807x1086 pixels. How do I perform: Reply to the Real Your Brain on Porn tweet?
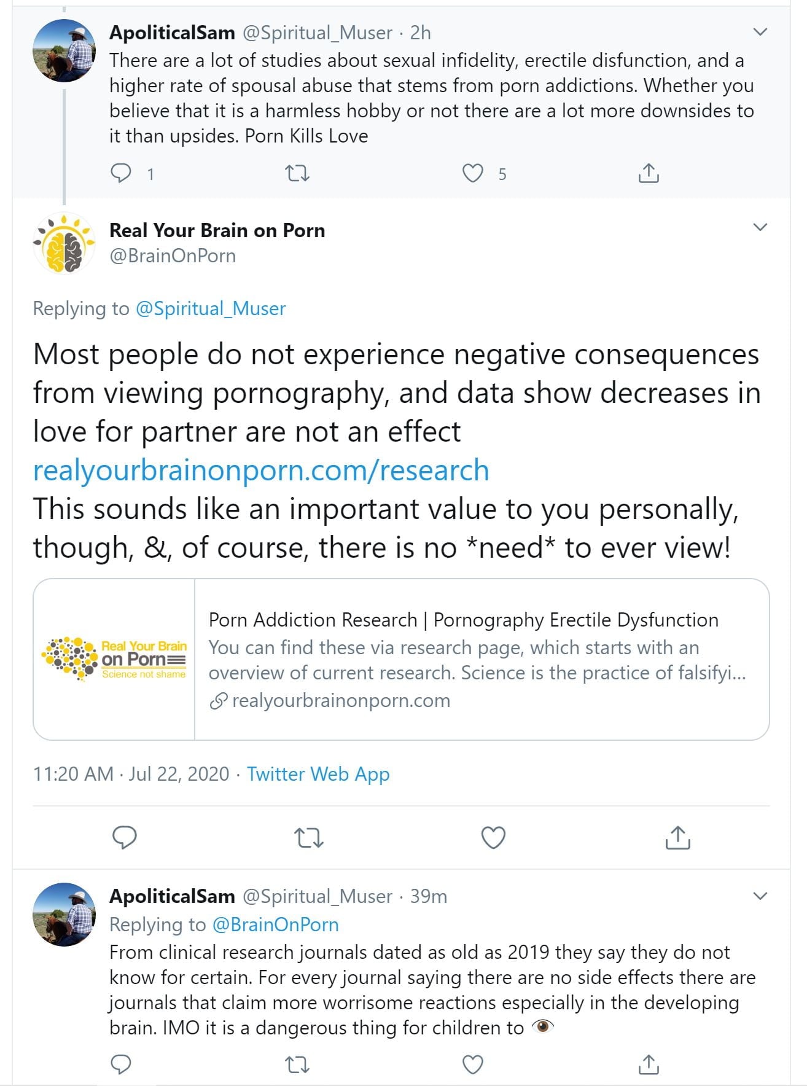[125, 837]
